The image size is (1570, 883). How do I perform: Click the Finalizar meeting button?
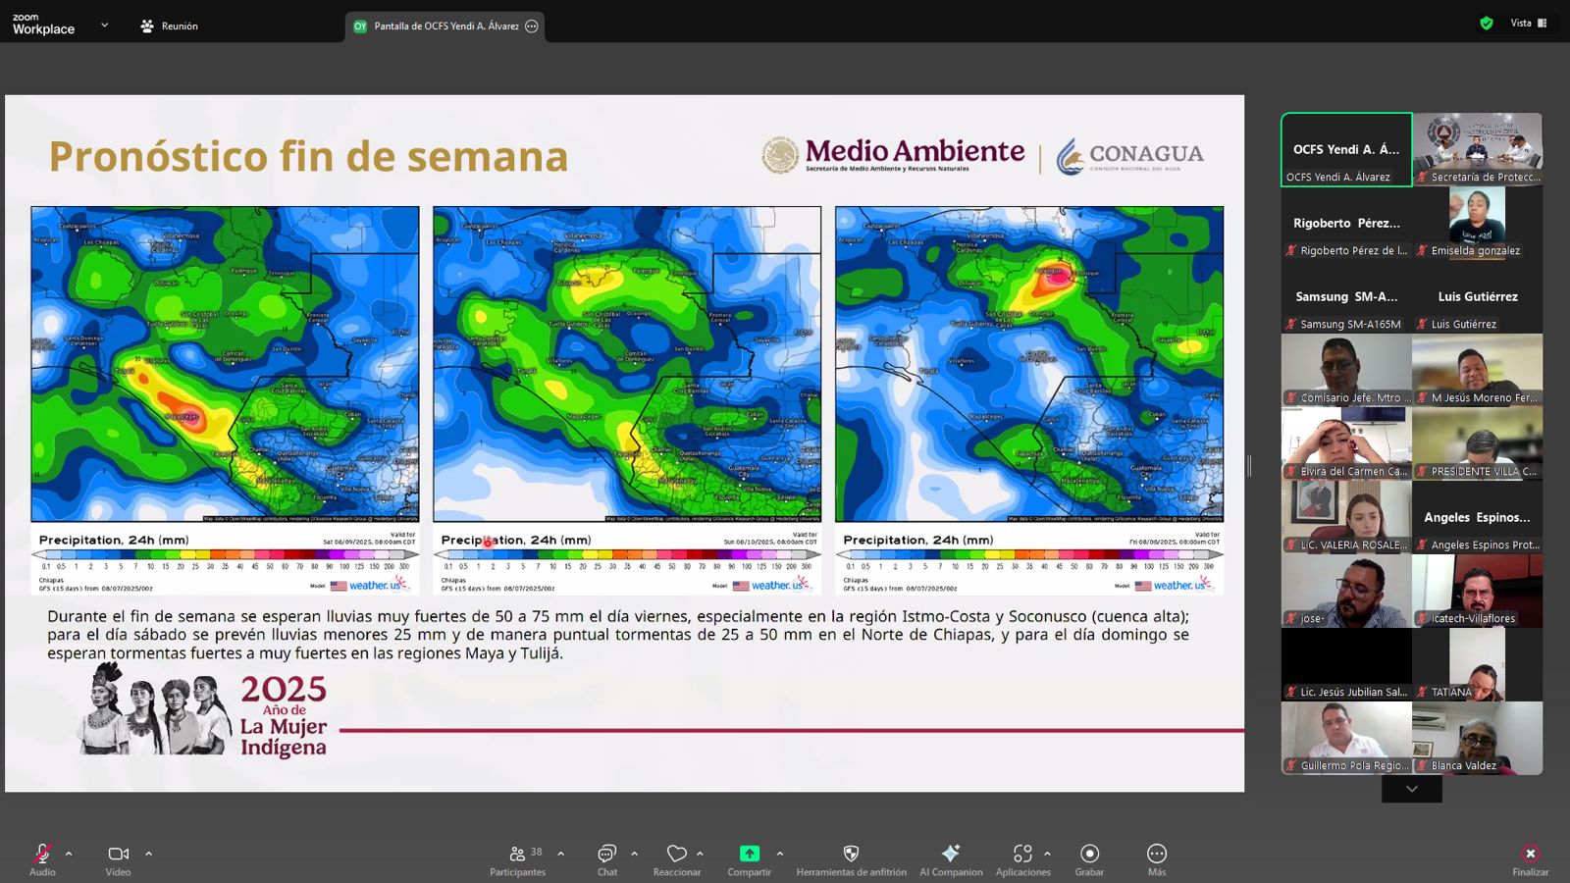point(1530,858)
